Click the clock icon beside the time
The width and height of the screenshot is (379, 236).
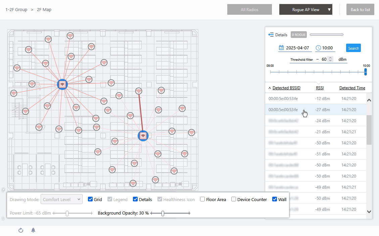(318, 48)
